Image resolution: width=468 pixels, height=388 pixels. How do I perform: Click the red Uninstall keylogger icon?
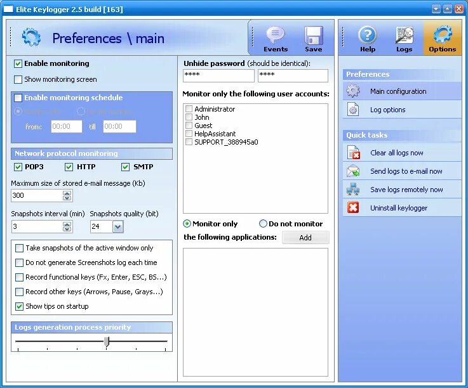tap(353, 207)
